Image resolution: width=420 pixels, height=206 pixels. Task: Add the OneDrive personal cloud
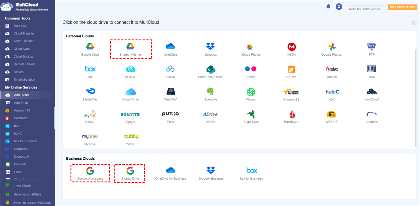pyautogui.click(x=170, y=49)
